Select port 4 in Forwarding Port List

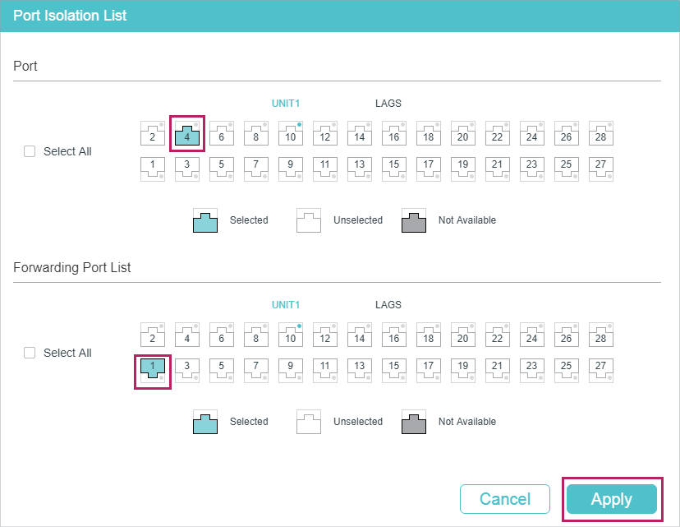pyautogui.click(x=187, y=335)
